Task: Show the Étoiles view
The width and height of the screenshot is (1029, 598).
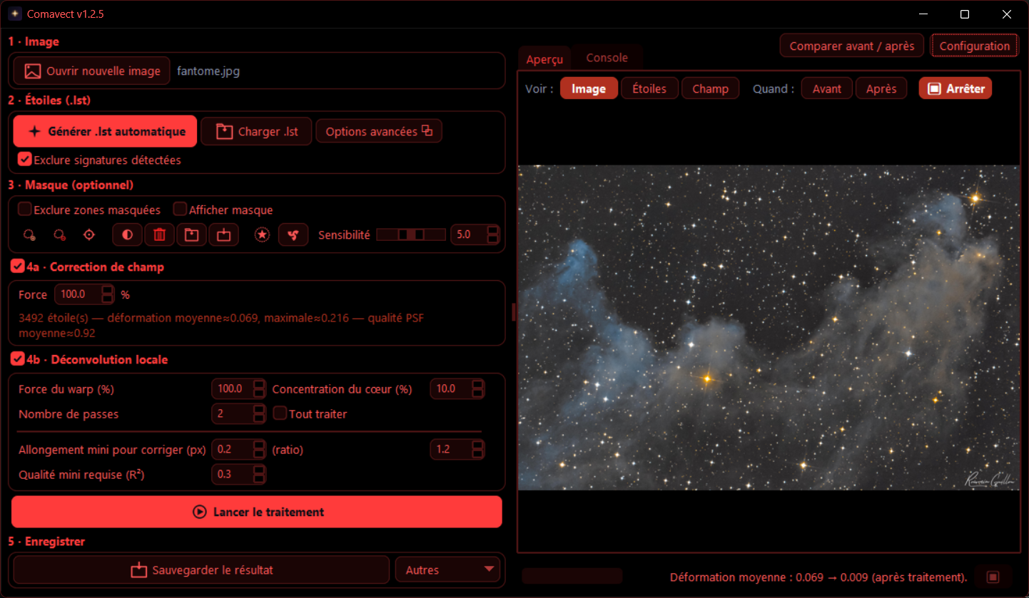Action: [x=649, y=88]
